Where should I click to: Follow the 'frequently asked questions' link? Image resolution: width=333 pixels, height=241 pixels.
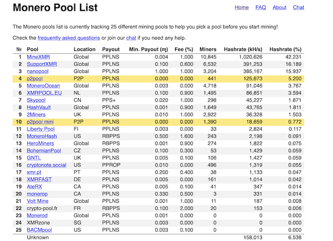69,38
